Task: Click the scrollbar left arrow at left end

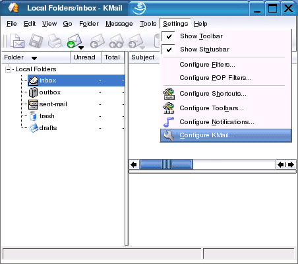Action: (x=134, y=164)
